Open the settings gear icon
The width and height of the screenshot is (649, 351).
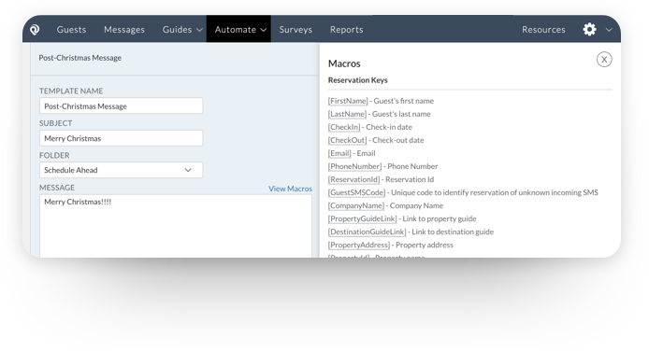tap(589, 29)
